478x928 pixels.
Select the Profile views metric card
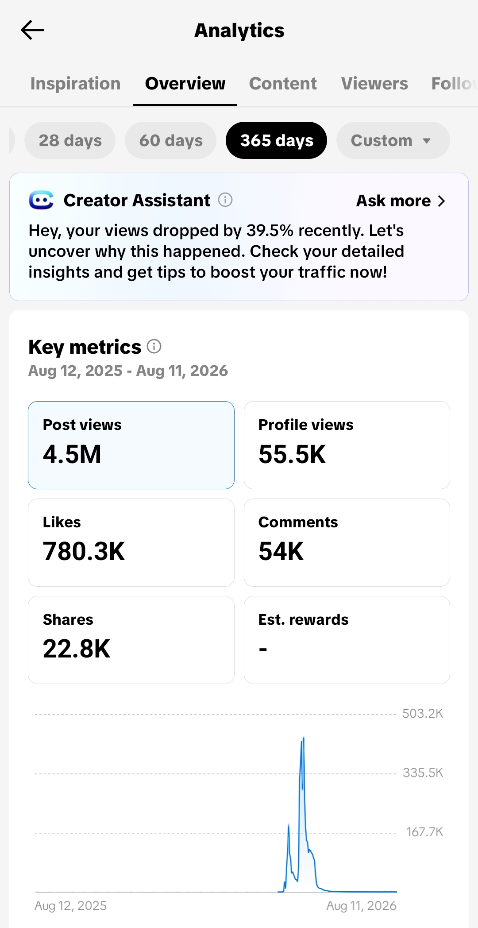pos(347,445)
